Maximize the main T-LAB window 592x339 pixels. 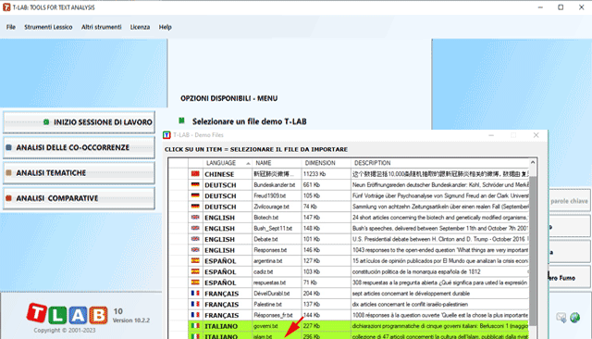561,7
